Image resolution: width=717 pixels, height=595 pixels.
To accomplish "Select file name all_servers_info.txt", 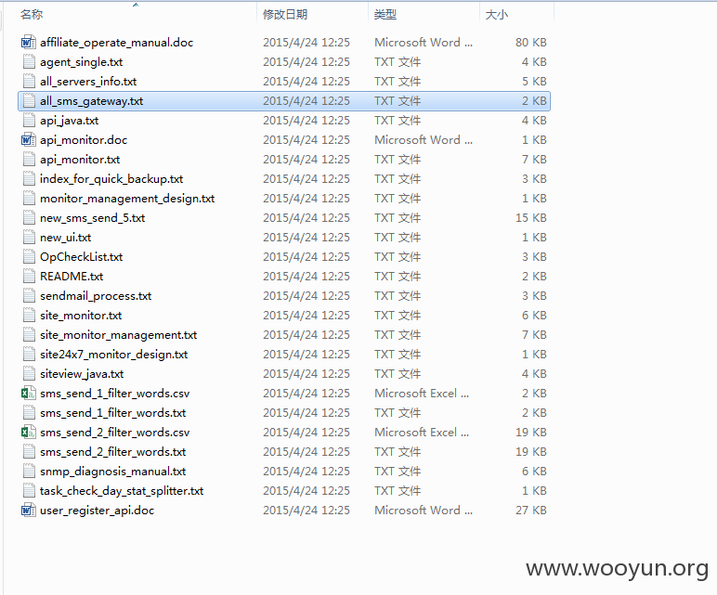I will [88, 82].
